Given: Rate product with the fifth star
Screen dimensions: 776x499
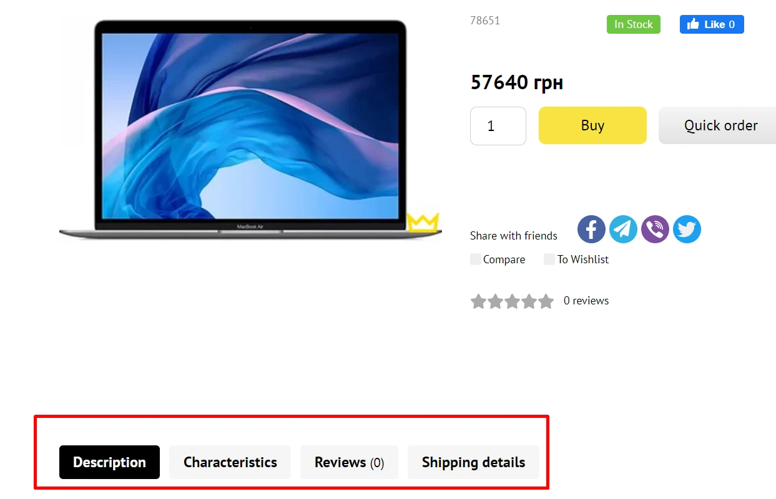Looking at the screenshot, I should 546,302.
